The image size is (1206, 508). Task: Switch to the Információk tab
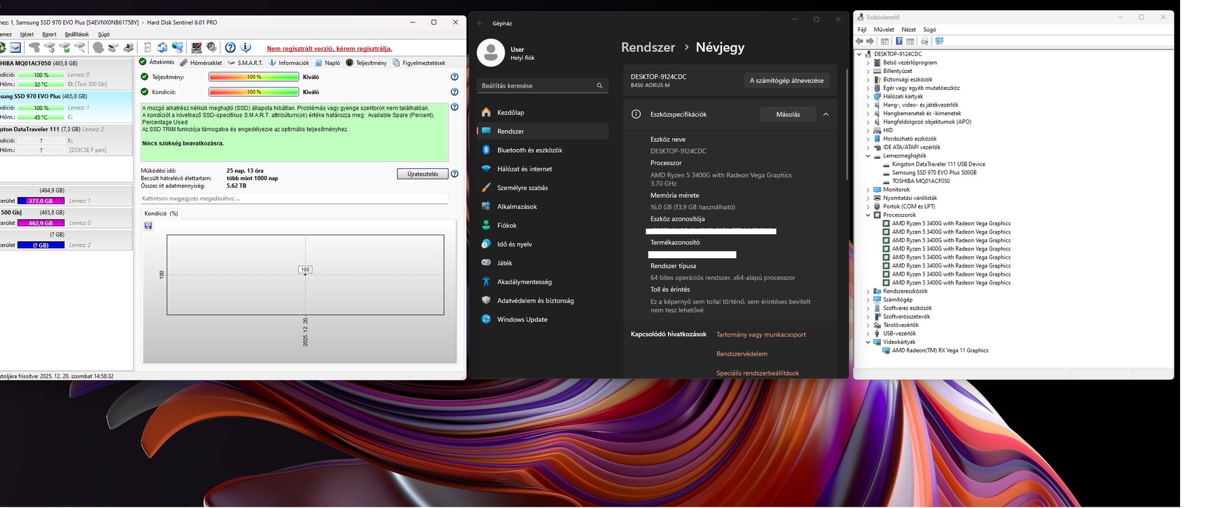pyautogui.click(x=289, y=63)
